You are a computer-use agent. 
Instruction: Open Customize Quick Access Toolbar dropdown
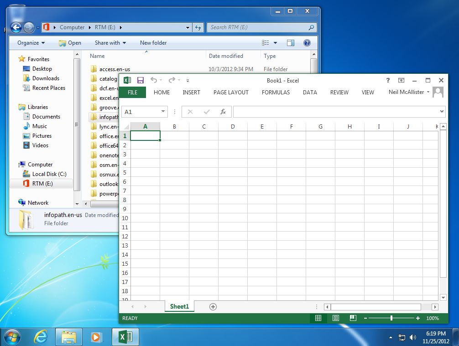point(188,80)
